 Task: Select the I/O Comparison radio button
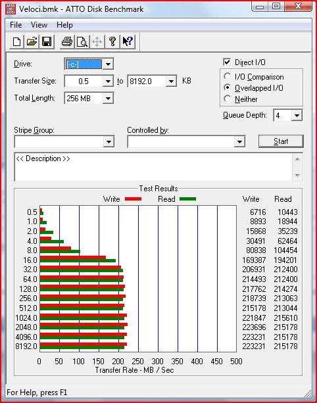pos(228,77)
